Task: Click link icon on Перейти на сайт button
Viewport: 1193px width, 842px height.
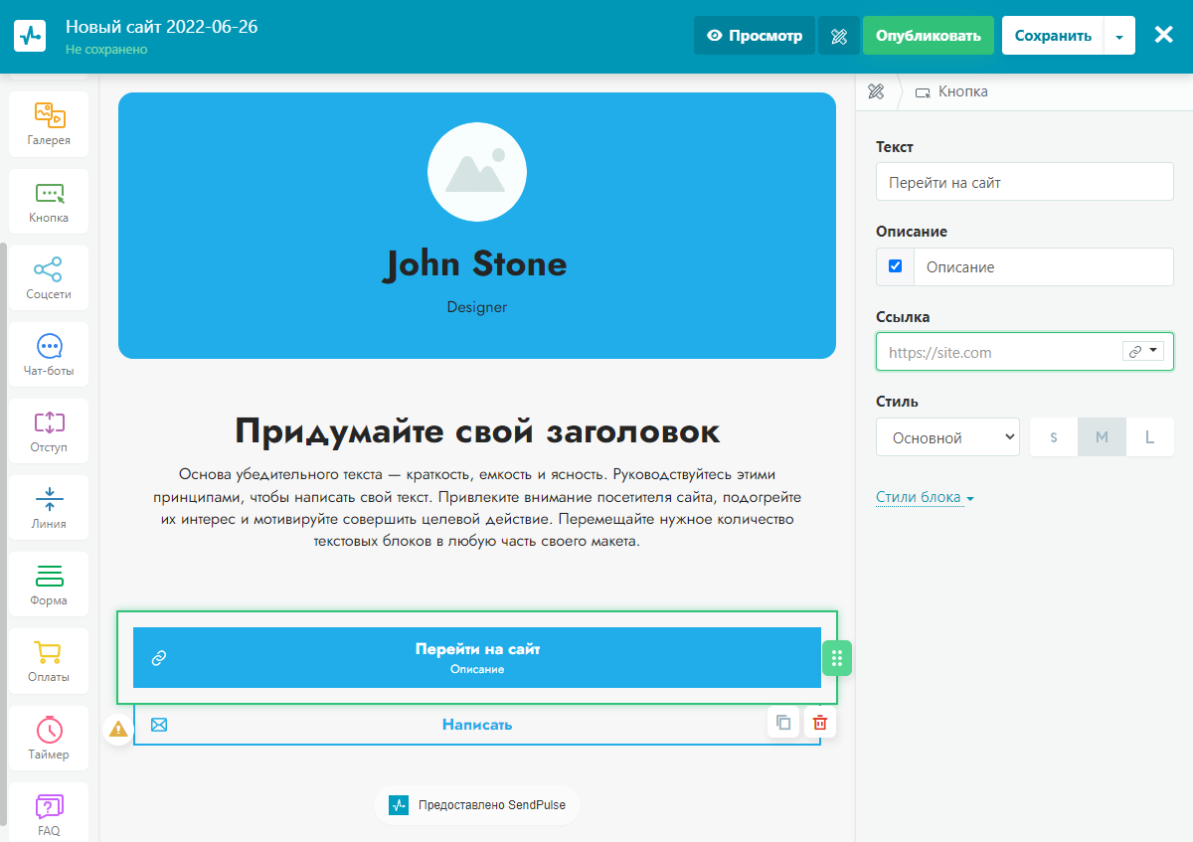Action: 158,657
